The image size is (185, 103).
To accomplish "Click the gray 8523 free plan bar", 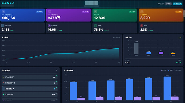I will click(x=136, y=48).
